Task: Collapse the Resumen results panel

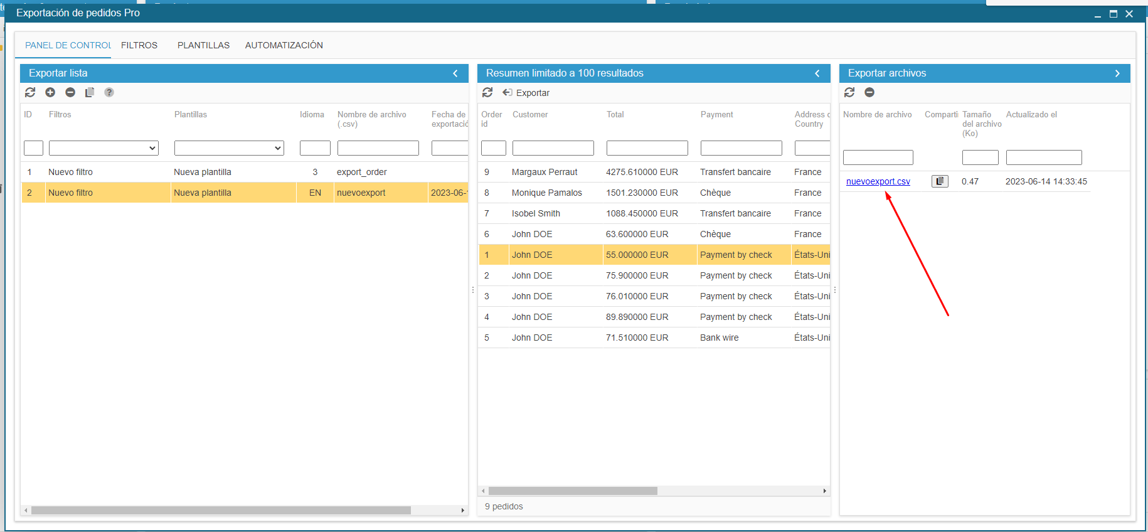Action: click(x=817, y=73)
